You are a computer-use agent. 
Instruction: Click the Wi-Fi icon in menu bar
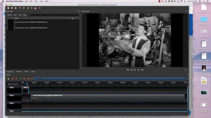181,1
